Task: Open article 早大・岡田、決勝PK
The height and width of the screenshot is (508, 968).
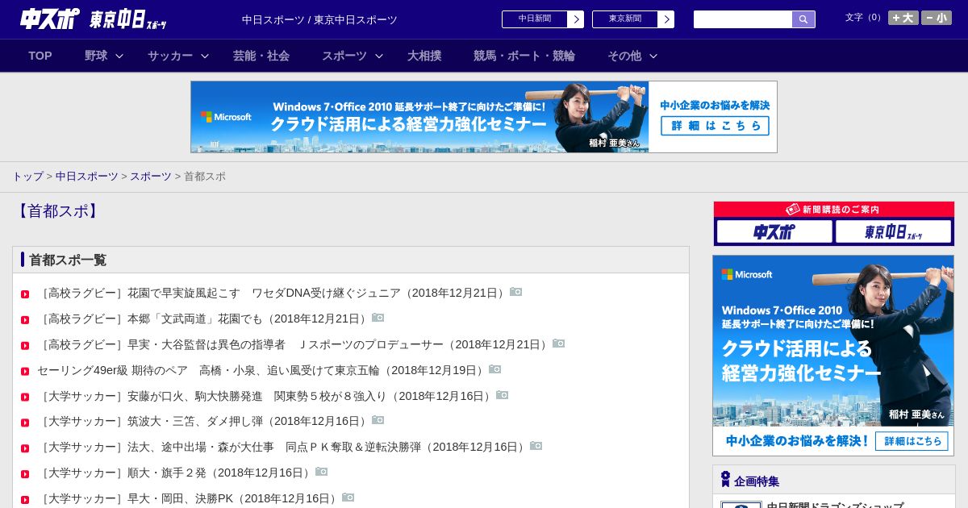Action: [x=189, y=498]
